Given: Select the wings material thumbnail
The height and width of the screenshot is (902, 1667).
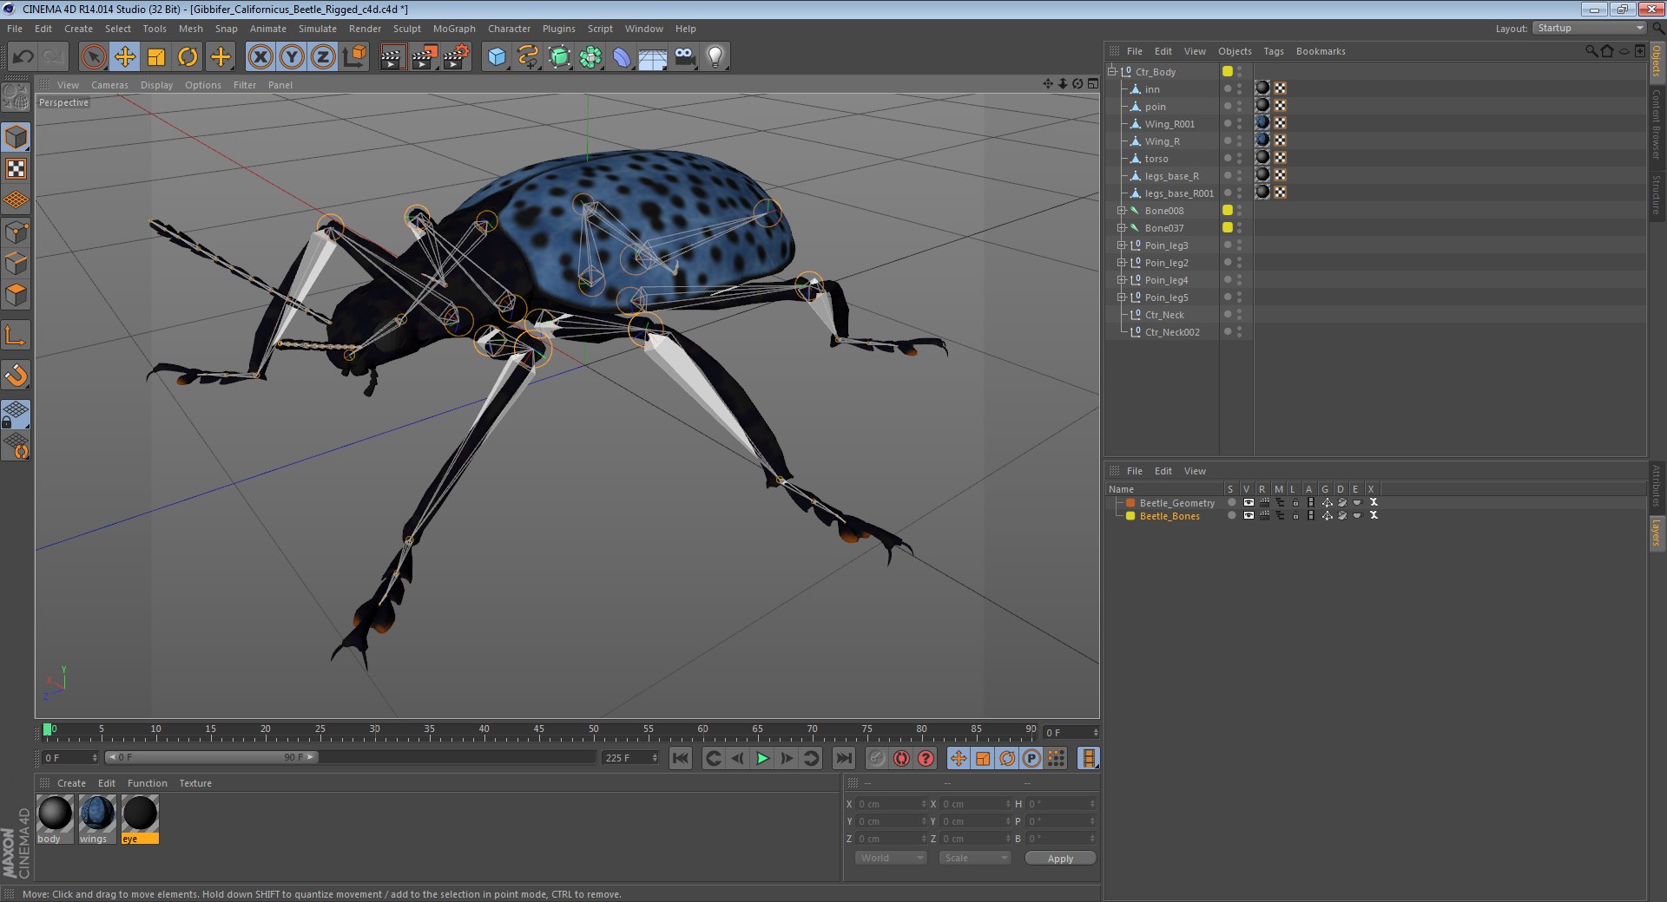Looking at the screenshot, I should 97,814.
